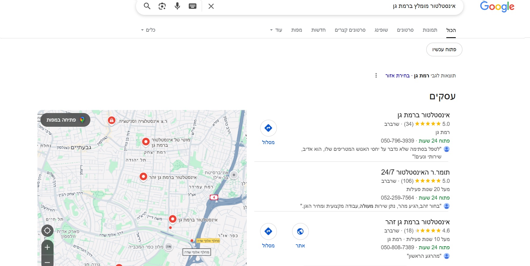Image resolution: width=530 pixels, height=266 pixels.
Task: Click the 4.6 rating with 18 reviews
Action: [x=427, y=231]
